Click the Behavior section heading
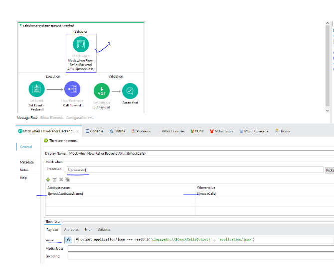The width and height of the screenshot is (334, 272). coord(81,31)
